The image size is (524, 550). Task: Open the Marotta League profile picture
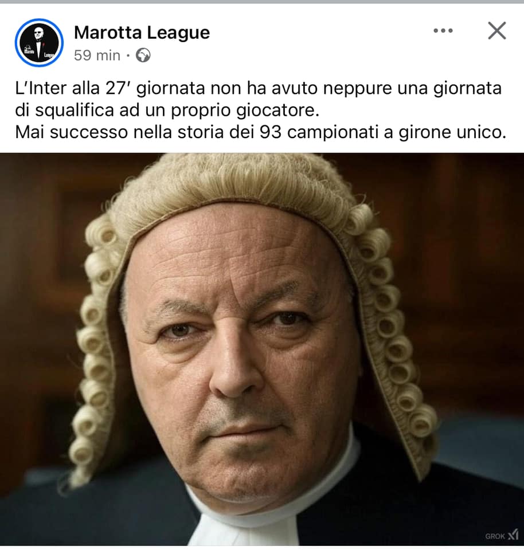pos(39,42)
